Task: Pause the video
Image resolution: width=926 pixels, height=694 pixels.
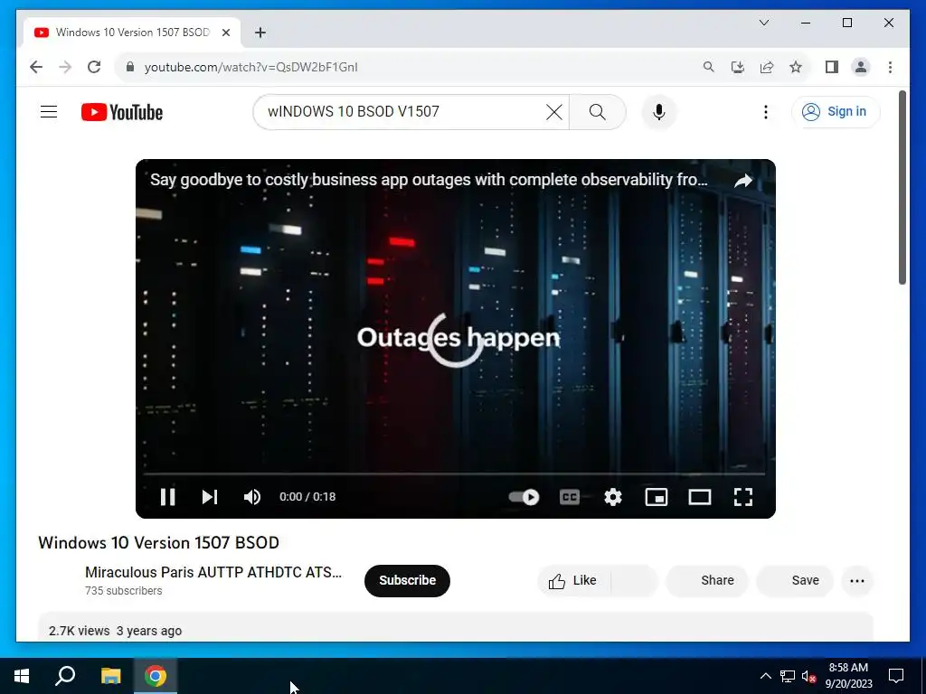Action: click(x=167, y=497)
